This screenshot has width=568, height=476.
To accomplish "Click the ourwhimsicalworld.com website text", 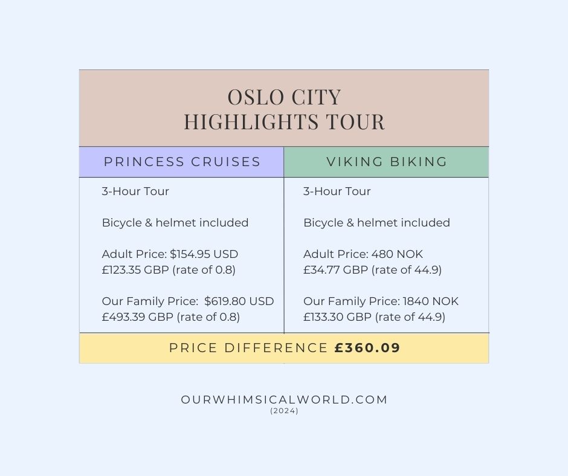I will coord(284,399).
